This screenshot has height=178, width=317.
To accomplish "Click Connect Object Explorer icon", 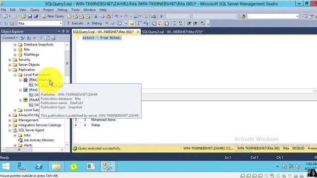I will [22, 38].
